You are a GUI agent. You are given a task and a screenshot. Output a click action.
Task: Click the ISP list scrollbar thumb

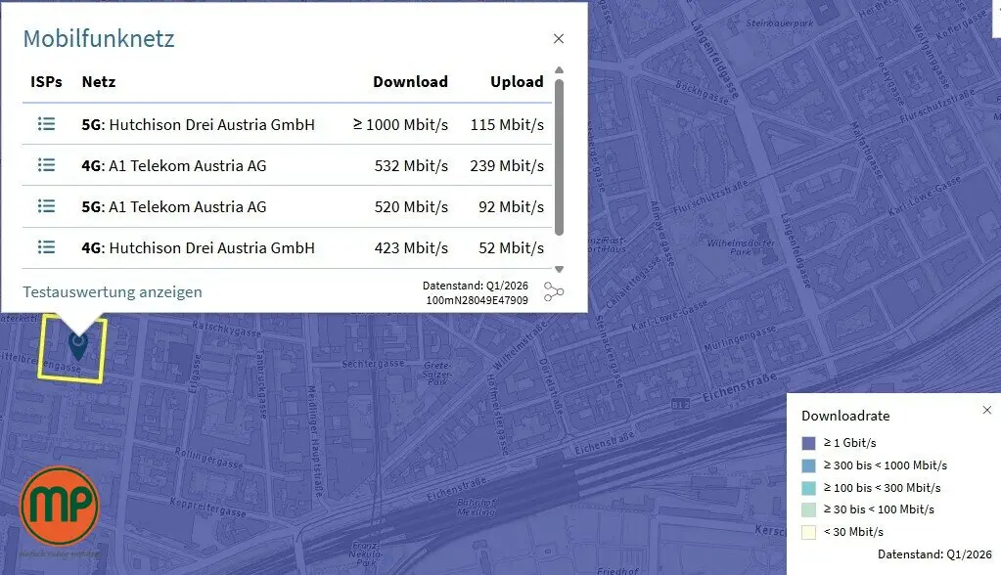pos(560,157)
